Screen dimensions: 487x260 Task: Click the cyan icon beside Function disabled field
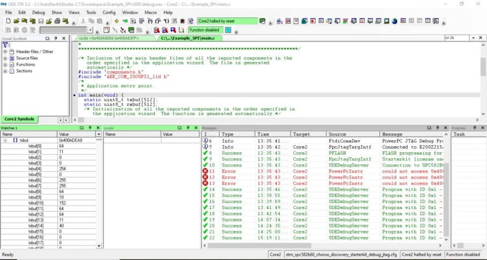click(x=228, y=30)
